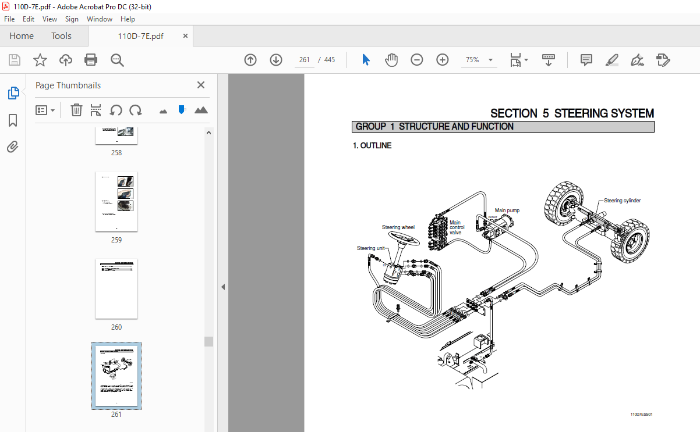Rotate page clockwise
Image resolution: width=700 pixels, height=432 pixels.
[136, 110]
